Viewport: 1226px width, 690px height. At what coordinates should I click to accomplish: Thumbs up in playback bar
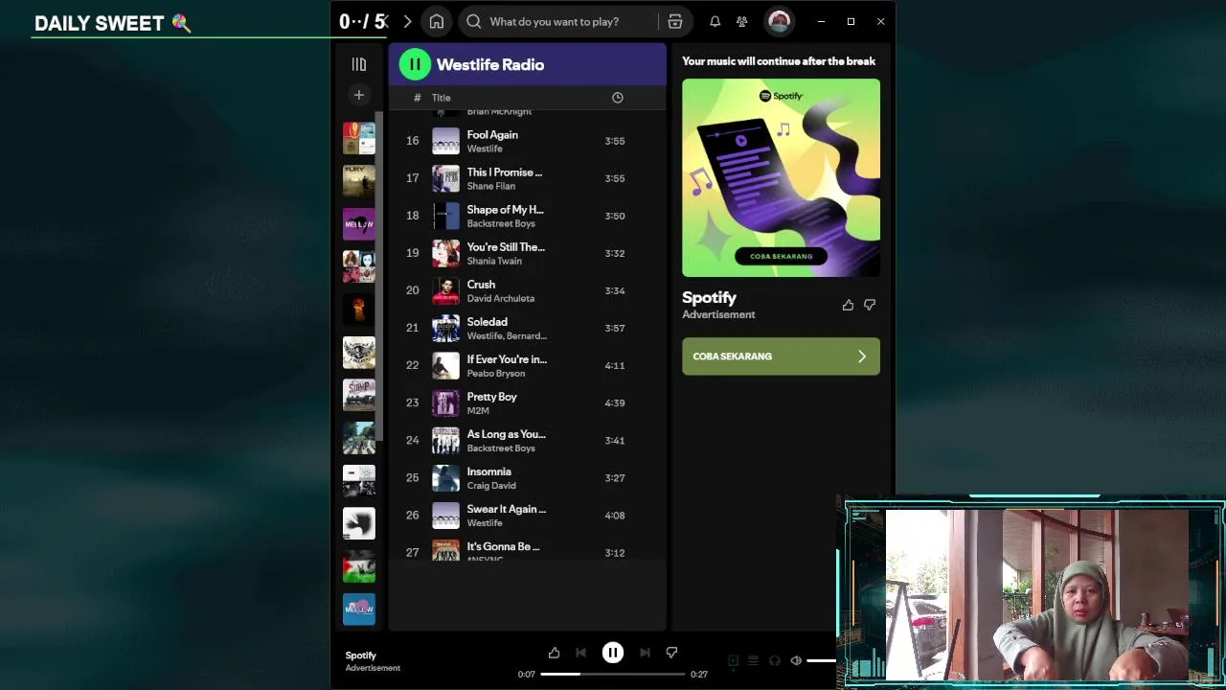click(554, 653)
